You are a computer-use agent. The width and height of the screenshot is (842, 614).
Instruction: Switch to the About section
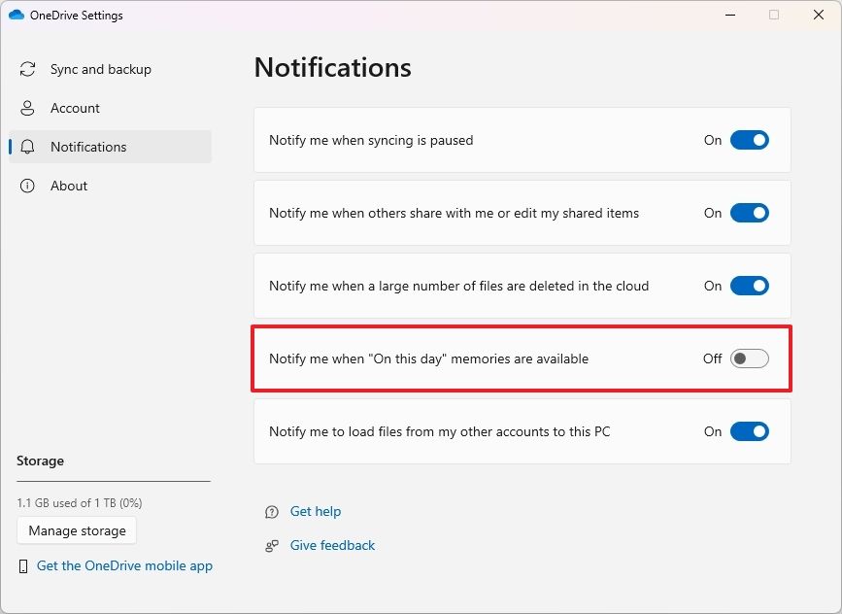coord(68,186)
